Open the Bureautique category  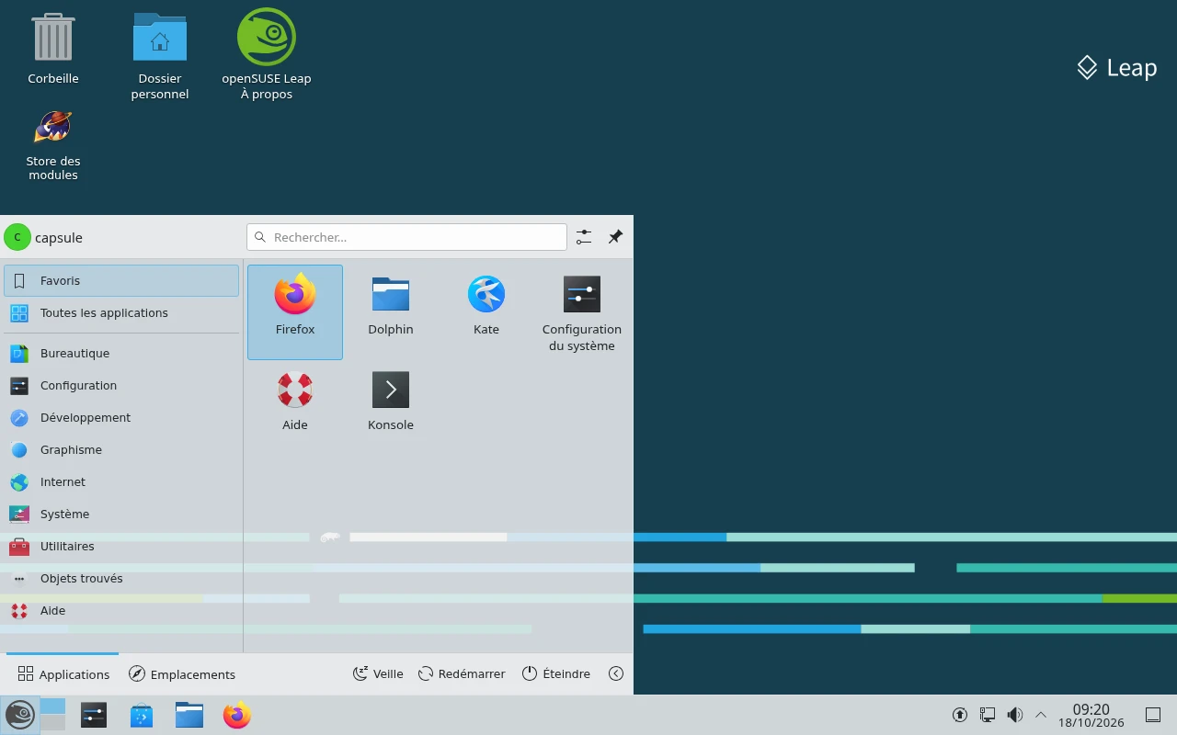pos(121,354)
